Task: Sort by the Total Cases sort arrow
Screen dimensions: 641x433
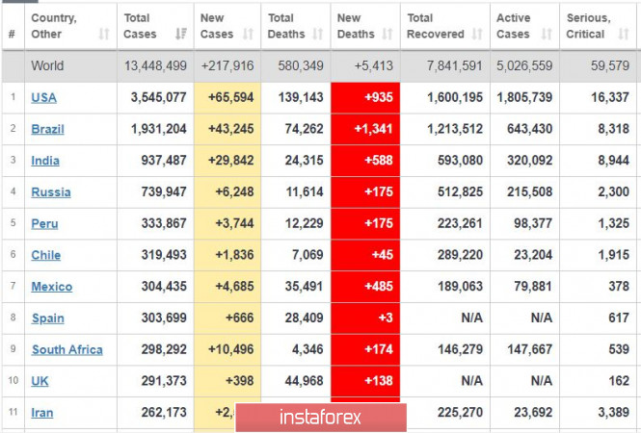Action: coord(180,35)
